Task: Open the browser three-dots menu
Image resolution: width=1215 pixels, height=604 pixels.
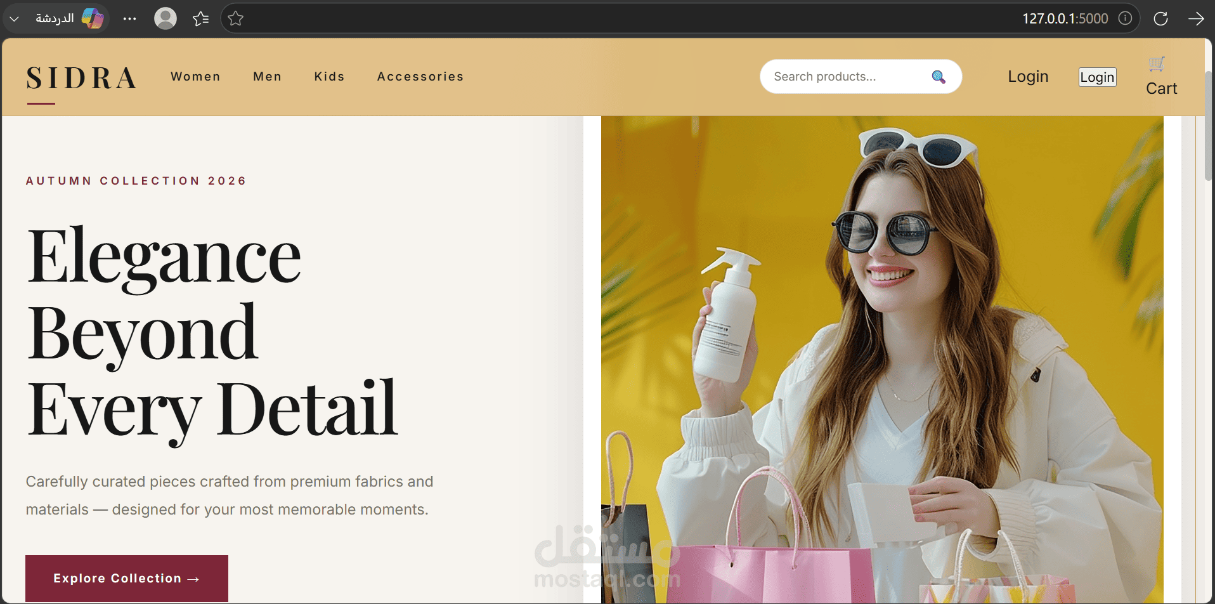Action: click(130, 18)
